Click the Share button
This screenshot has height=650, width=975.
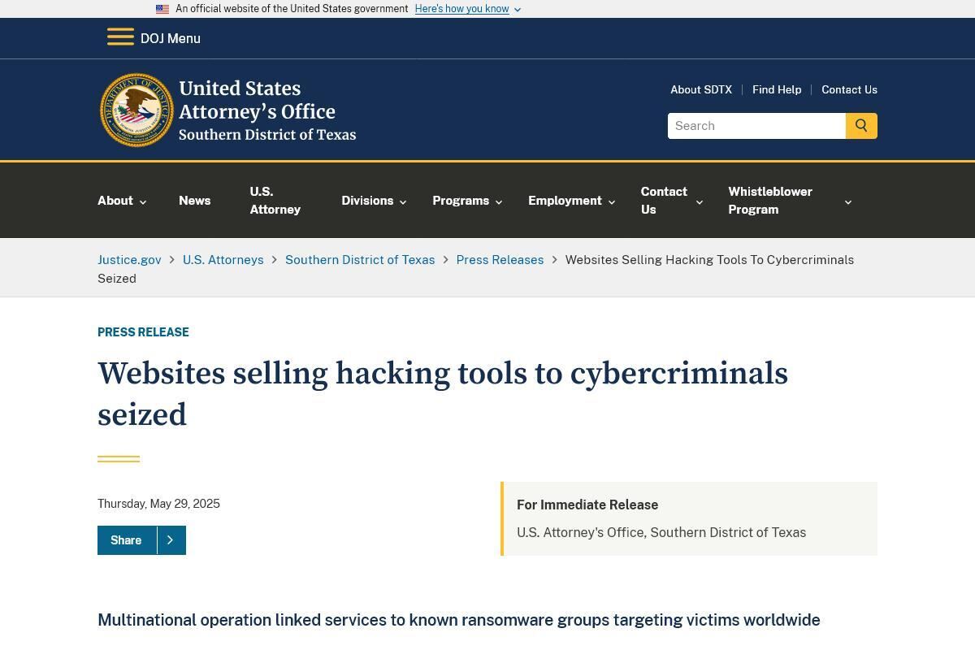click(x=141, y=540)
